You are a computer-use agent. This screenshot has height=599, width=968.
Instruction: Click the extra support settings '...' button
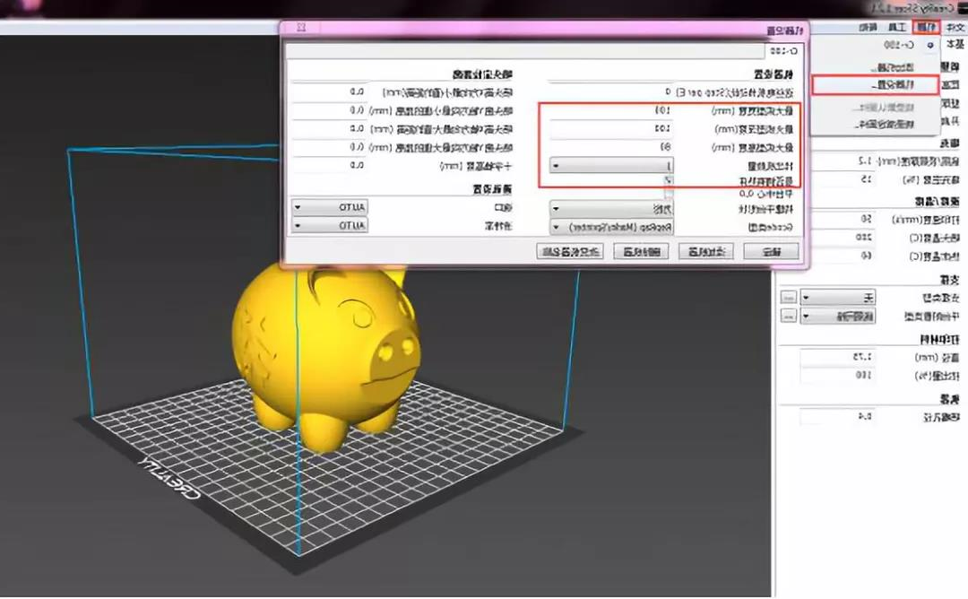coord(788,297)
